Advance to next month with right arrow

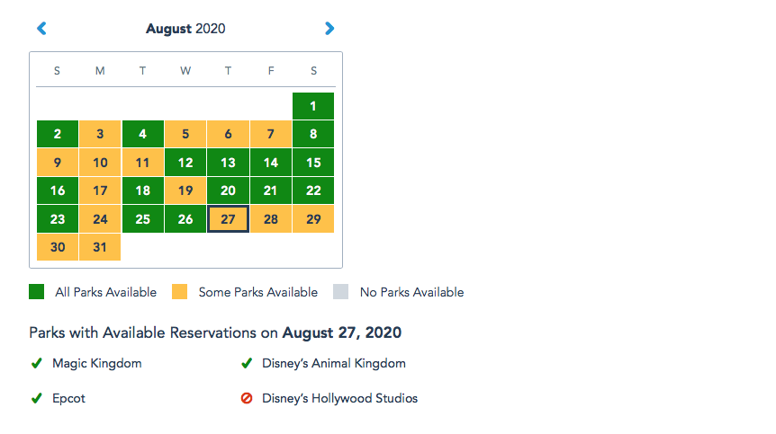coord(329,29)
